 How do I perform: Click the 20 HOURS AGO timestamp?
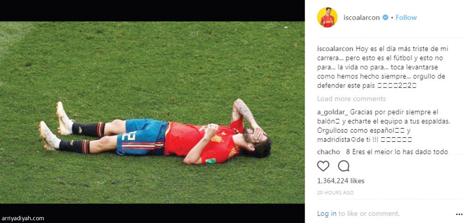(335, 192)
